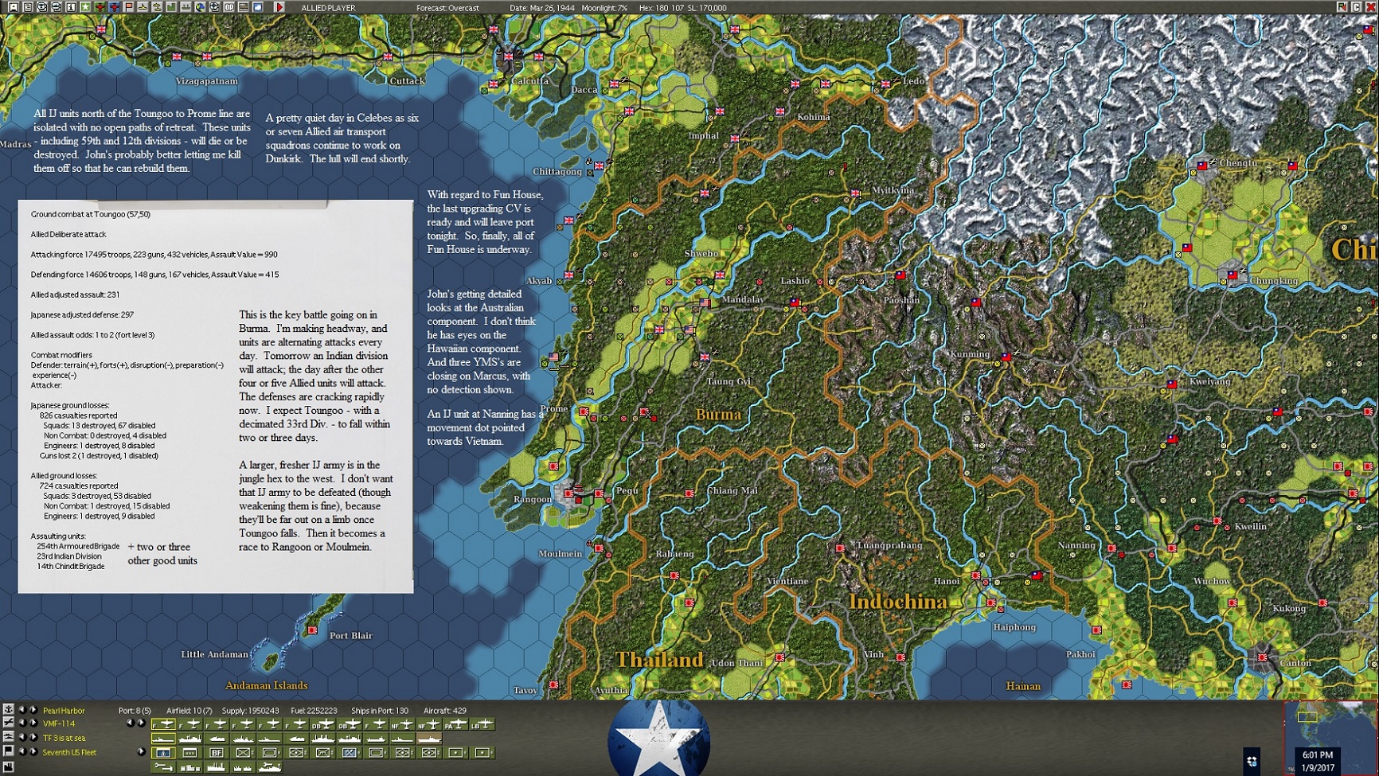Screen dimensions: 1379x776
Task: Click the Seventh US Fleet label
Action: click(69, 753)
